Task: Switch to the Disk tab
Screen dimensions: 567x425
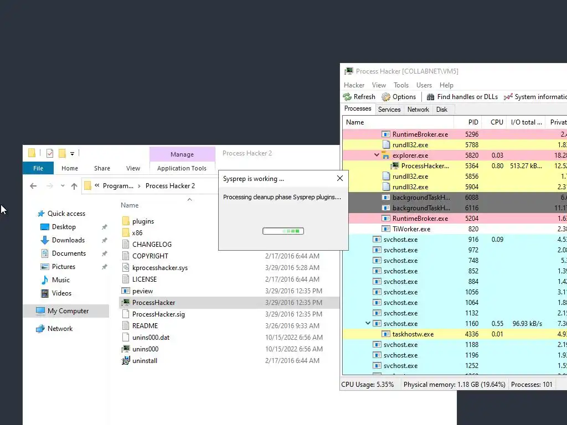Action: tap(441, 109)
